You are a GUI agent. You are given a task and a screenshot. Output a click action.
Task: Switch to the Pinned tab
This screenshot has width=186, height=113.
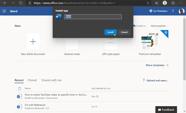point(32,80)
